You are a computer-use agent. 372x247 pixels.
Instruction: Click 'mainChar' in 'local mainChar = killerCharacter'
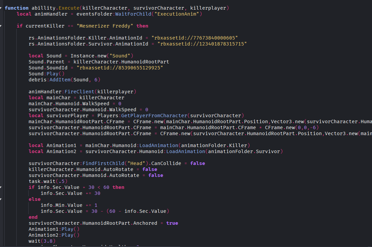point(59,98)
